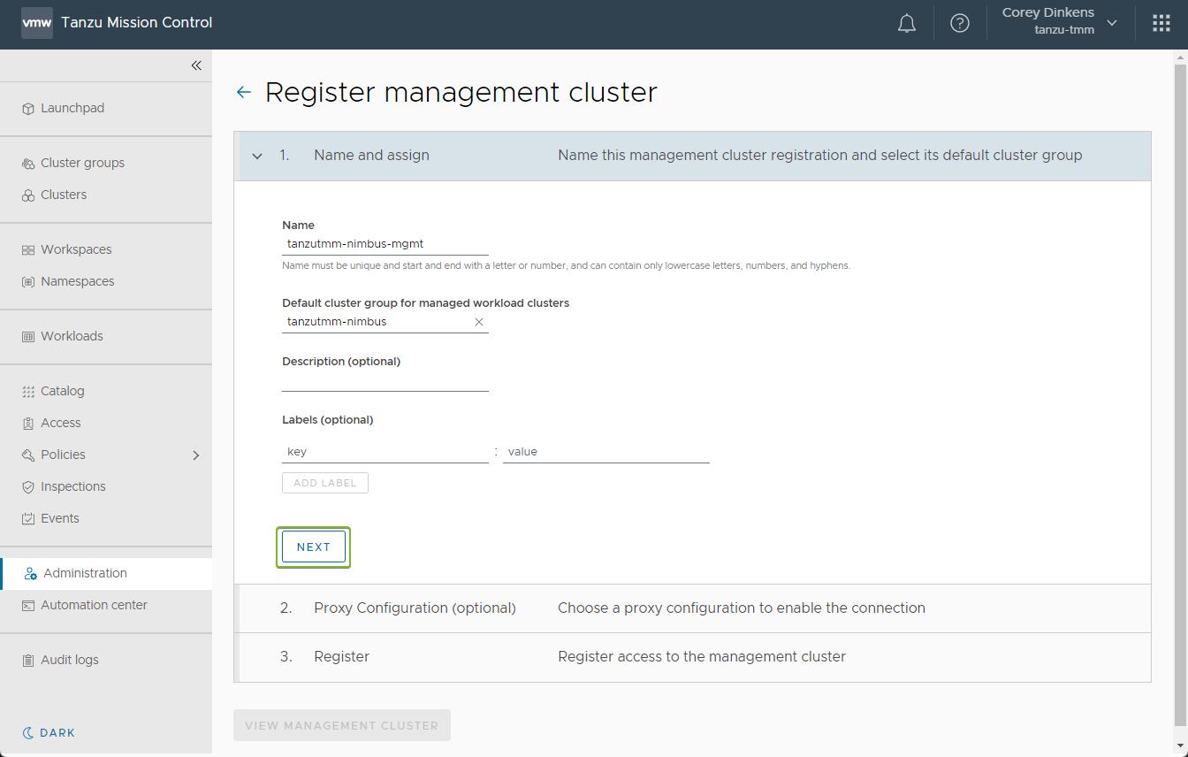Click VIEW MANAGEMENT CLUSTER button
Screen dimensions: 1188x757
342,725
